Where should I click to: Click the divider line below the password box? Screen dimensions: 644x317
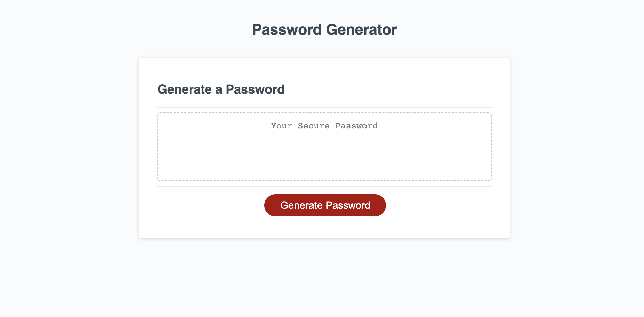point(324,186)
